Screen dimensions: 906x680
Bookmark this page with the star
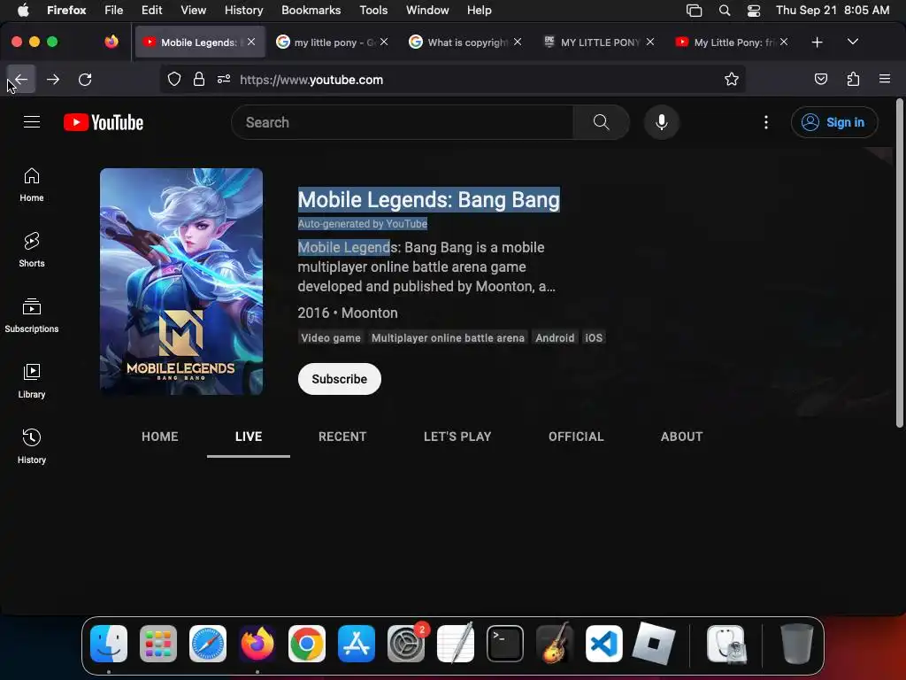(x=732, y=79)
